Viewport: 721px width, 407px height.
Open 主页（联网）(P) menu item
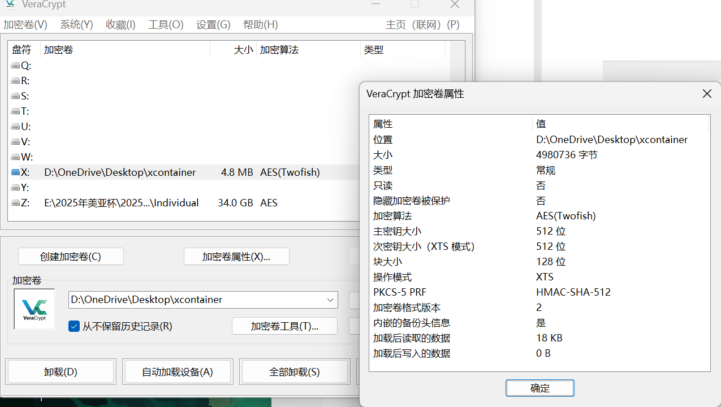point(423,25)
